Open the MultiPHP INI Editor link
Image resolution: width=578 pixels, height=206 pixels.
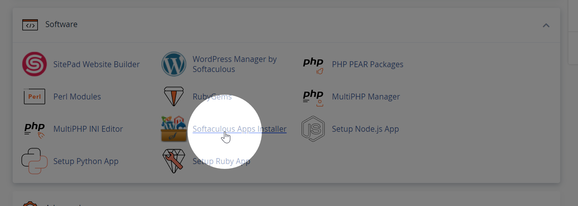click(88, 129)
